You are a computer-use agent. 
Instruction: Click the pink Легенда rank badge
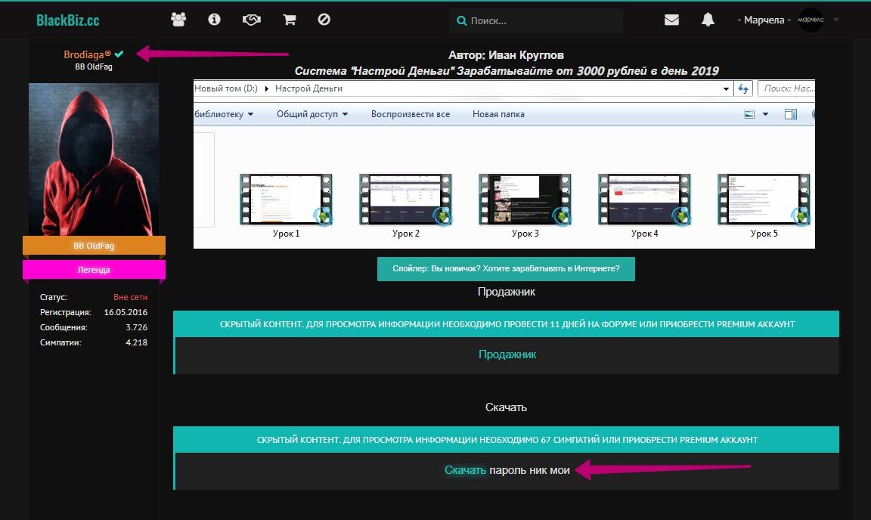94,270
